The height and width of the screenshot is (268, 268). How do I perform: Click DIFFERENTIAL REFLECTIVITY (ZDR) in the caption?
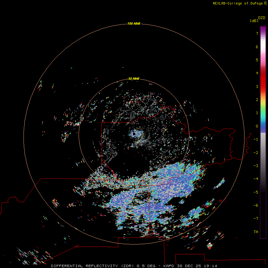tap(92, 266)
